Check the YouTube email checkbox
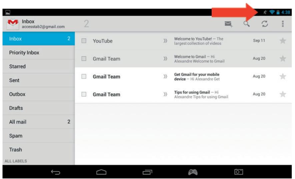Viewport: 295px width, 179px height. 84,41
